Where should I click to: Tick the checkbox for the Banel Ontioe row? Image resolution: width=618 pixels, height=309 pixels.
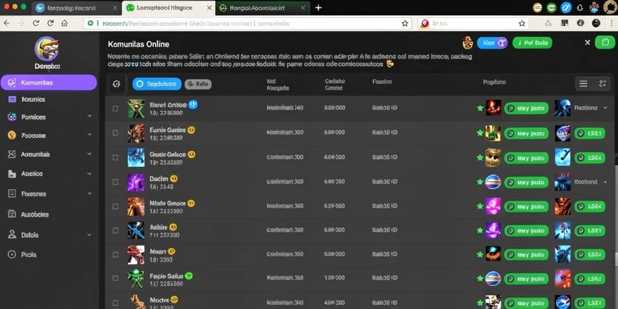pos(115,109)
